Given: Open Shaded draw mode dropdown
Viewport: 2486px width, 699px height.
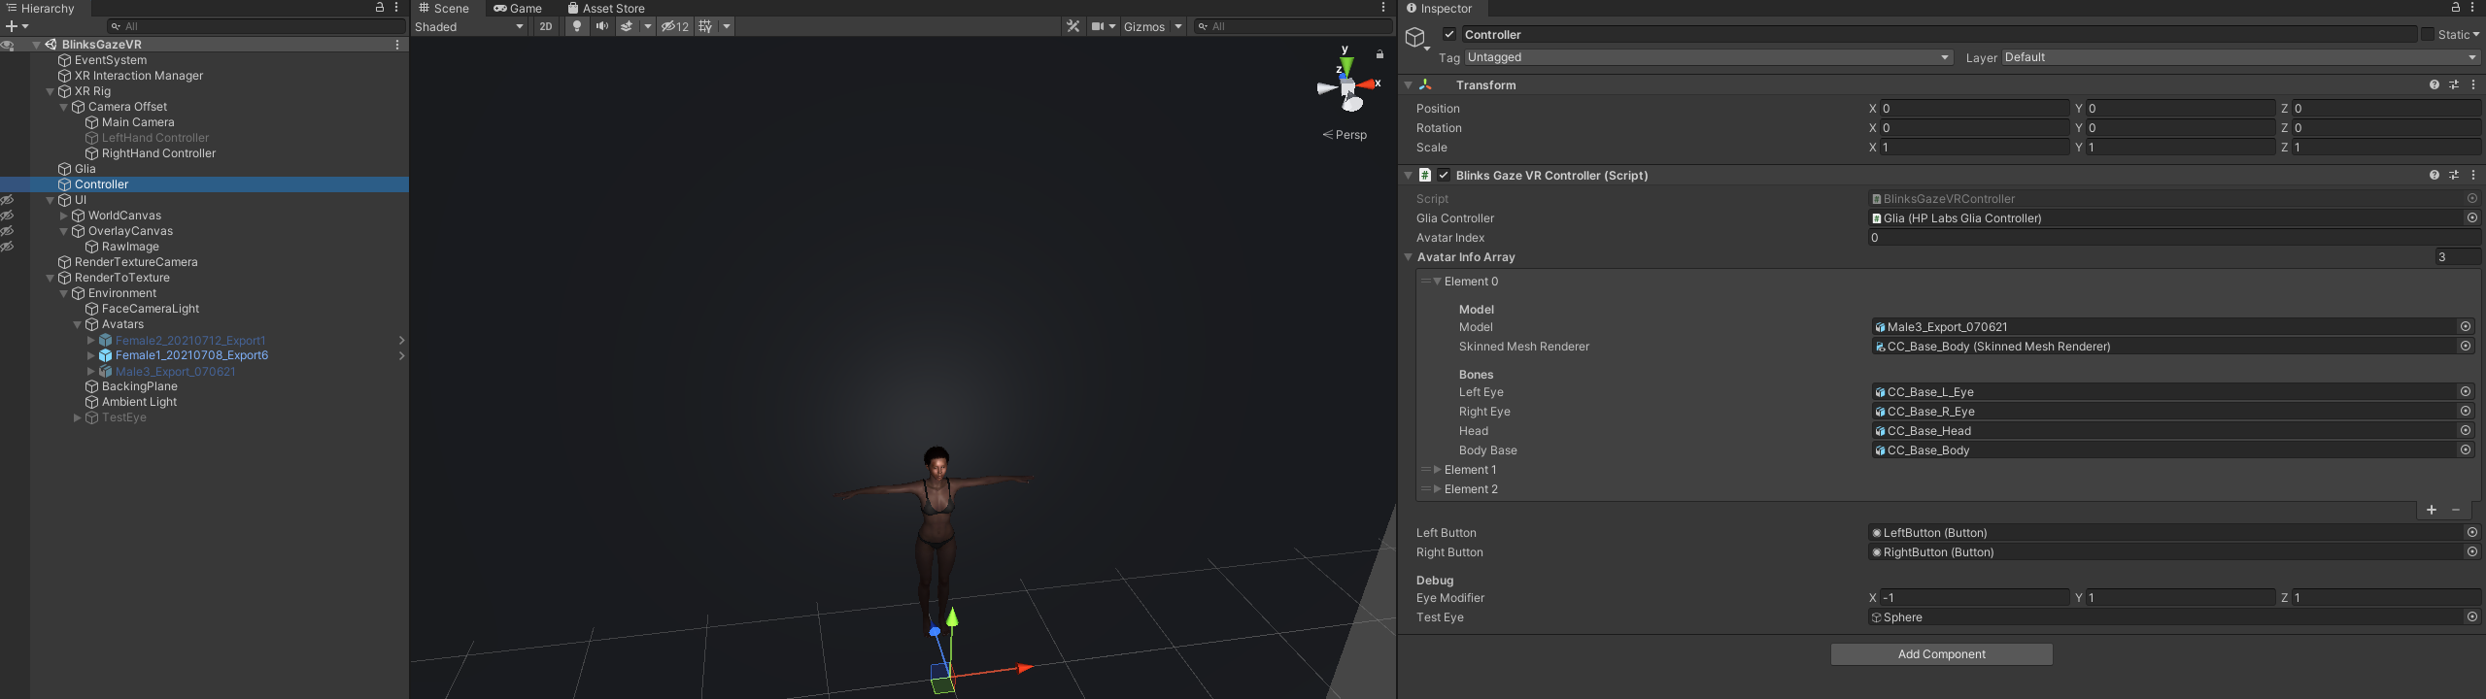Looking at the screenshot, I should (470, 26).
